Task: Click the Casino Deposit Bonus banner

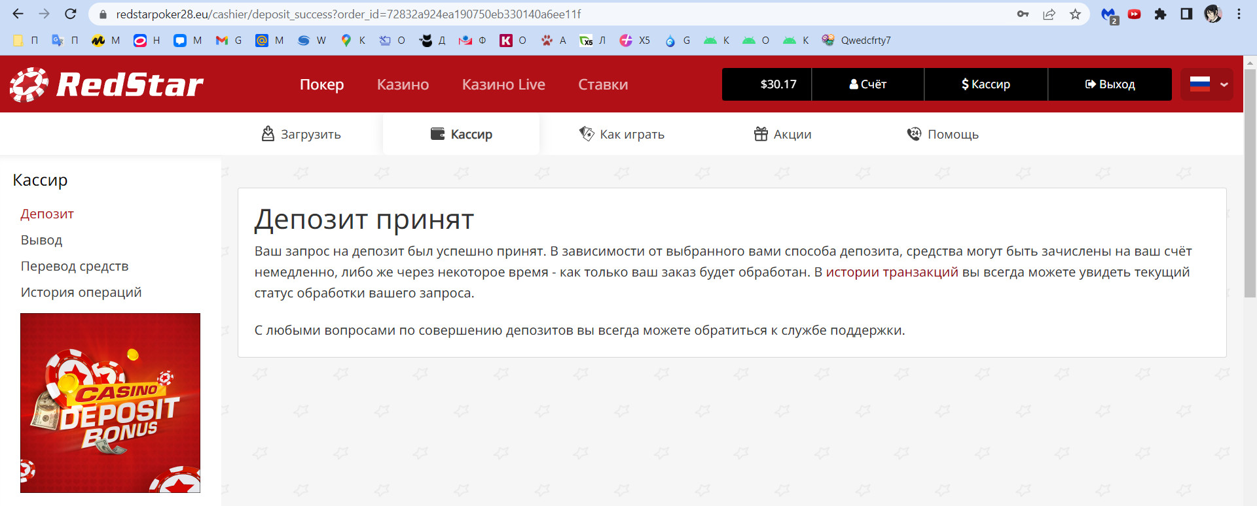Action: pyautogui.click(x=110, y=403)
